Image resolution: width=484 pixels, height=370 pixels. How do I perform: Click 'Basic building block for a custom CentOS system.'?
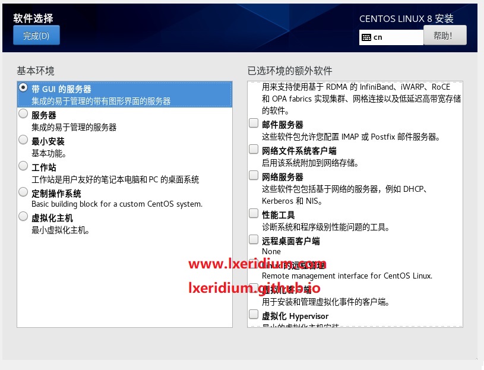point(117,204)
